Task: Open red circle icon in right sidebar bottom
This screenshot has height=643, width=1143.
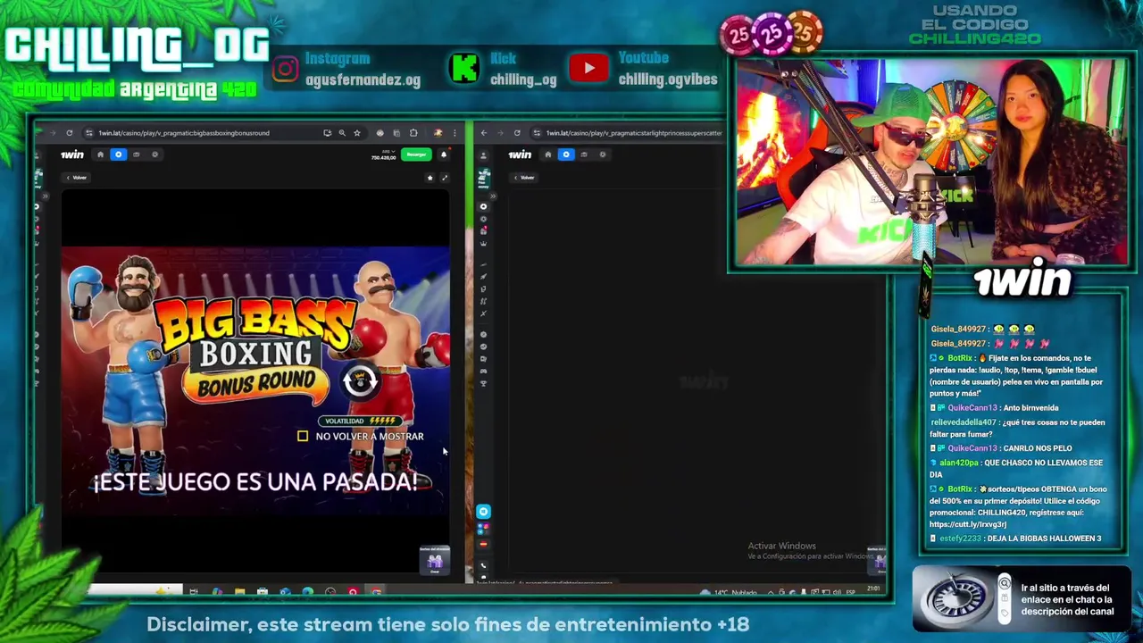Action: point(483,544)
